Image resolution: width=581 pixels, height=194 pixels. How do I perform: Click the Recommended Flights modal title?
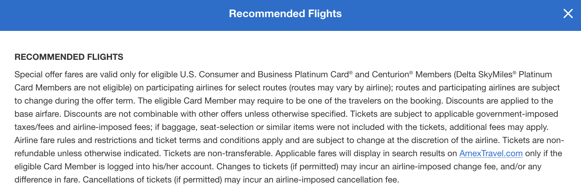(285, 13)
